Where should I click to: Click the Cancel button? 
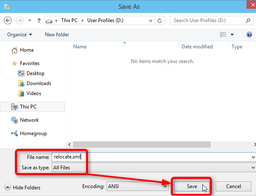234,186
